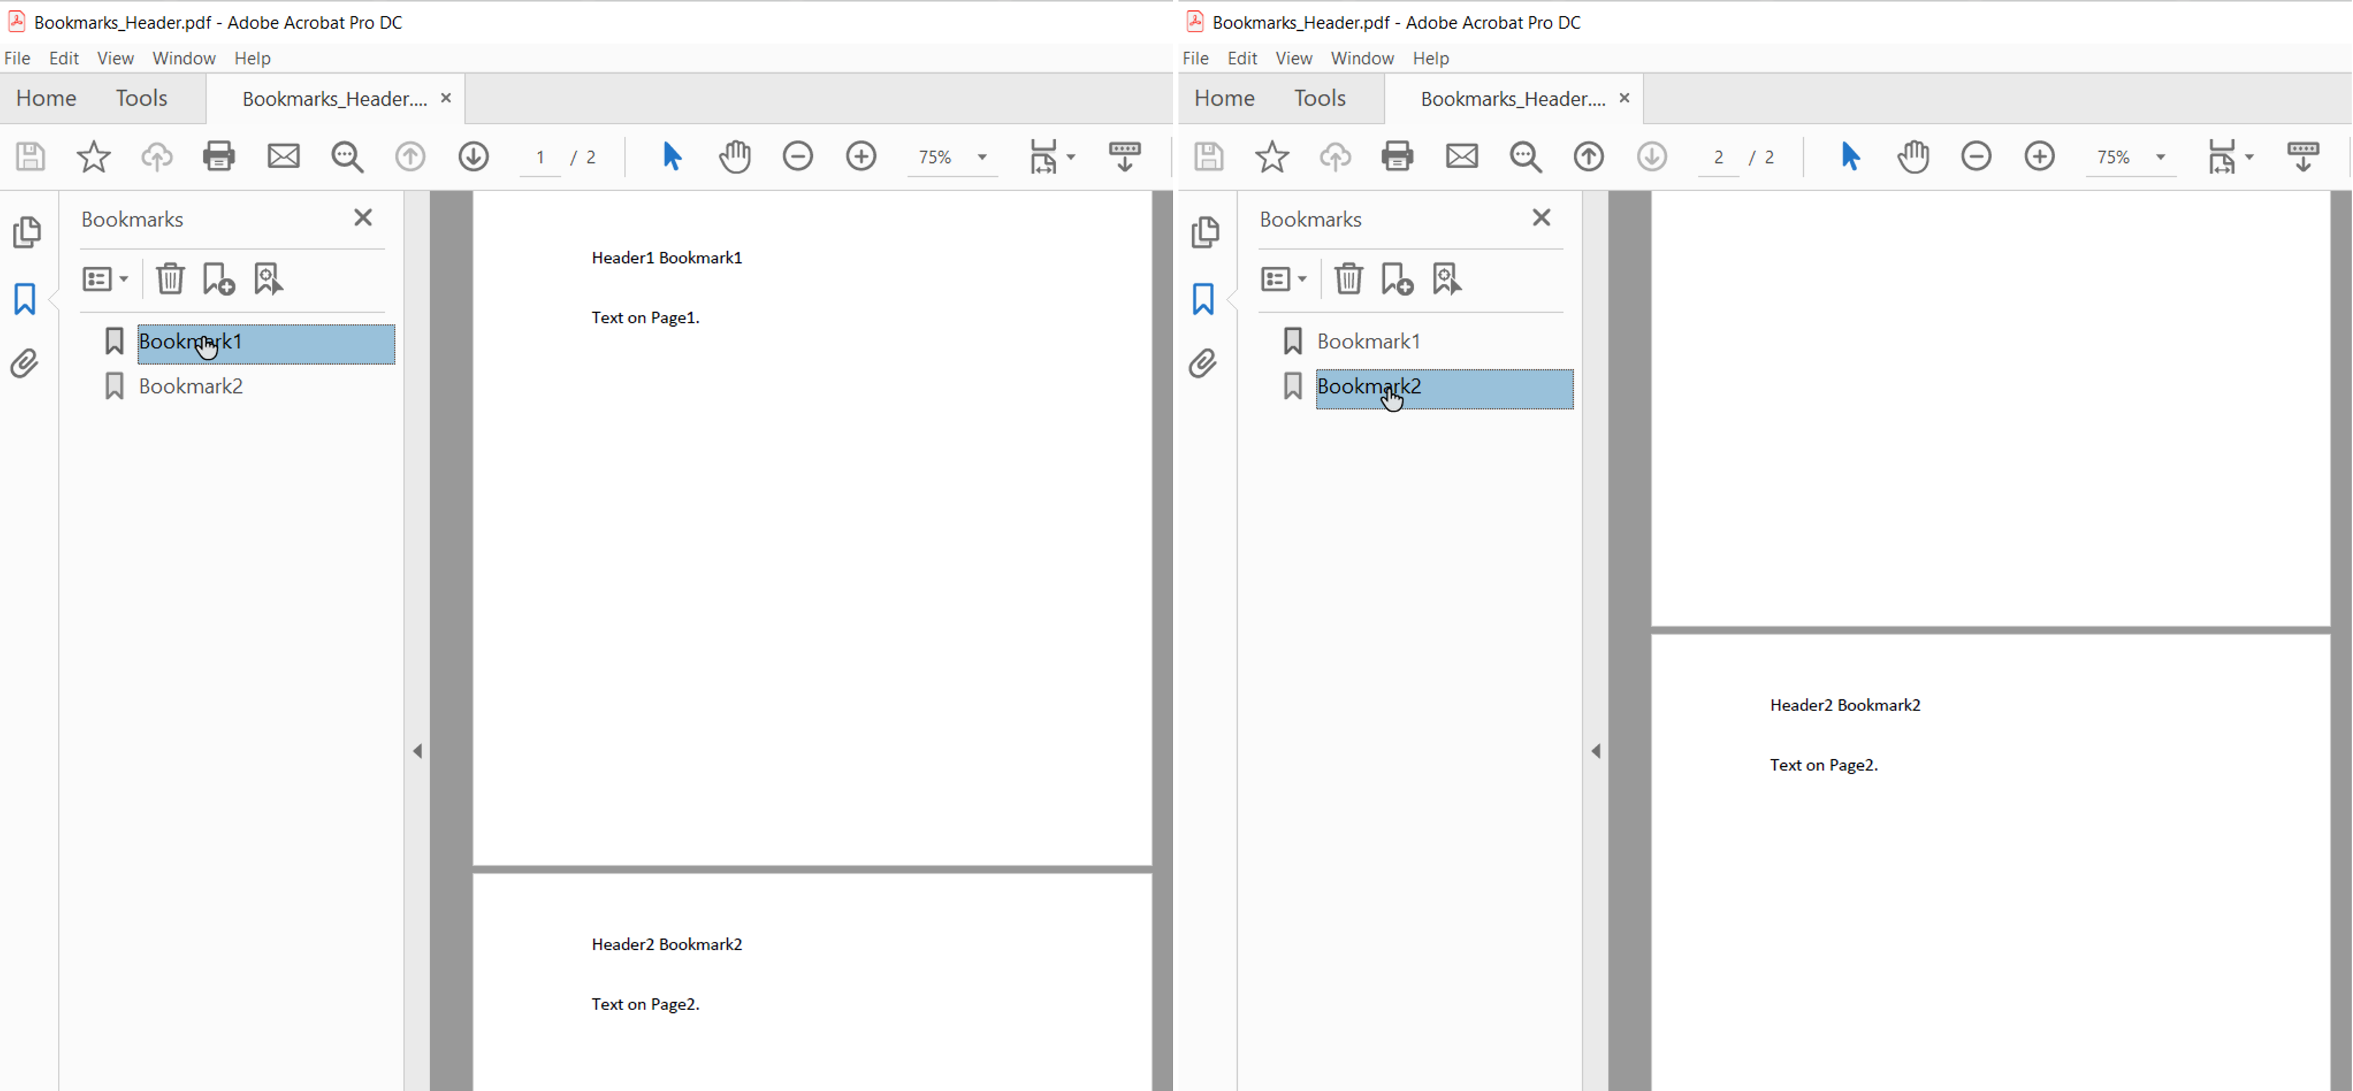
Task: Close the Bookmarks panel
Action: click(x=362, y=218)
